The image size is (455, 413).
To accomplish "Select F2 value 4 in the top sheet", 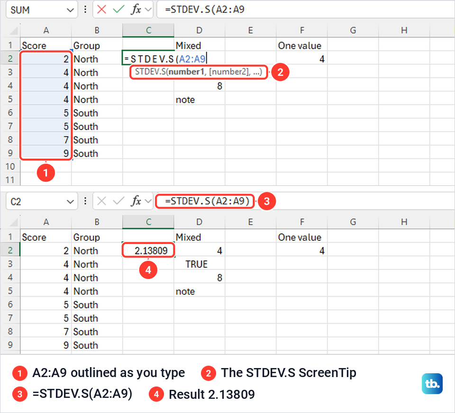I will coord(302,59).
